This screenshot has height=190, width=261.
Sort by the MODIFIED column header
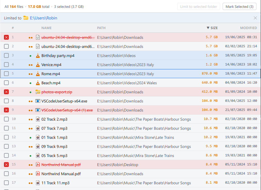pyautogui.click(x=248, y=28)
